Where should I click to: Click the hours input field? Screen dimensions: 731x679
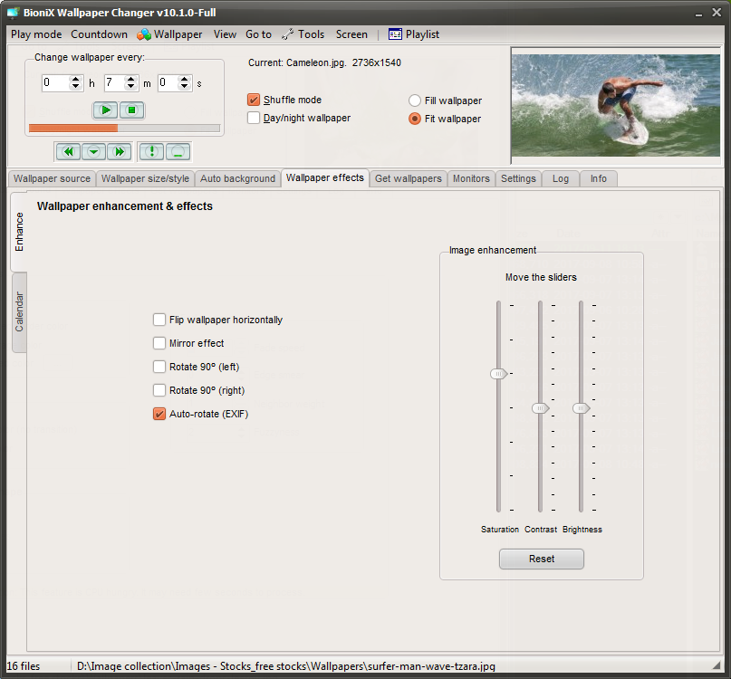pyautogui.click(x=56, y=83)
